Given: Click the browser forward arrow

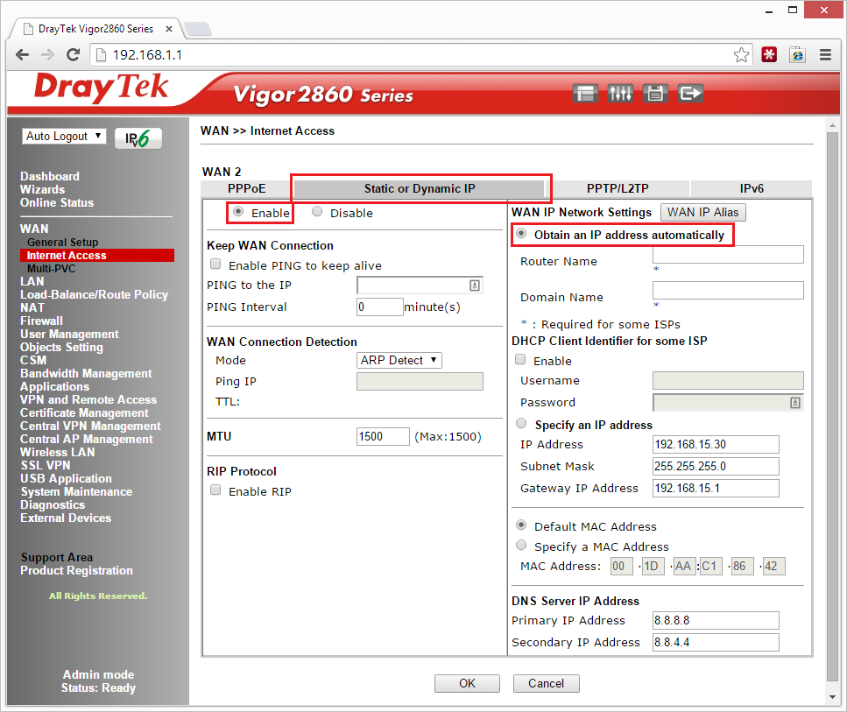Looking at the screenshot, I should coord(47,54).
